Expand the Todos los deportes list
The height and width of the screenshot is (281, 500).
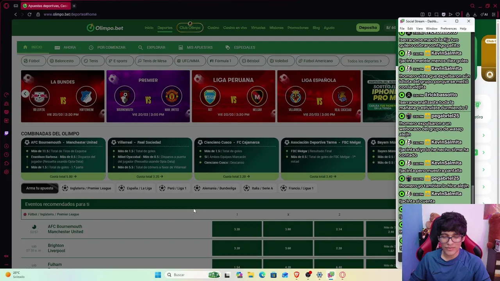pyautogui.click(x=365, y=61)
